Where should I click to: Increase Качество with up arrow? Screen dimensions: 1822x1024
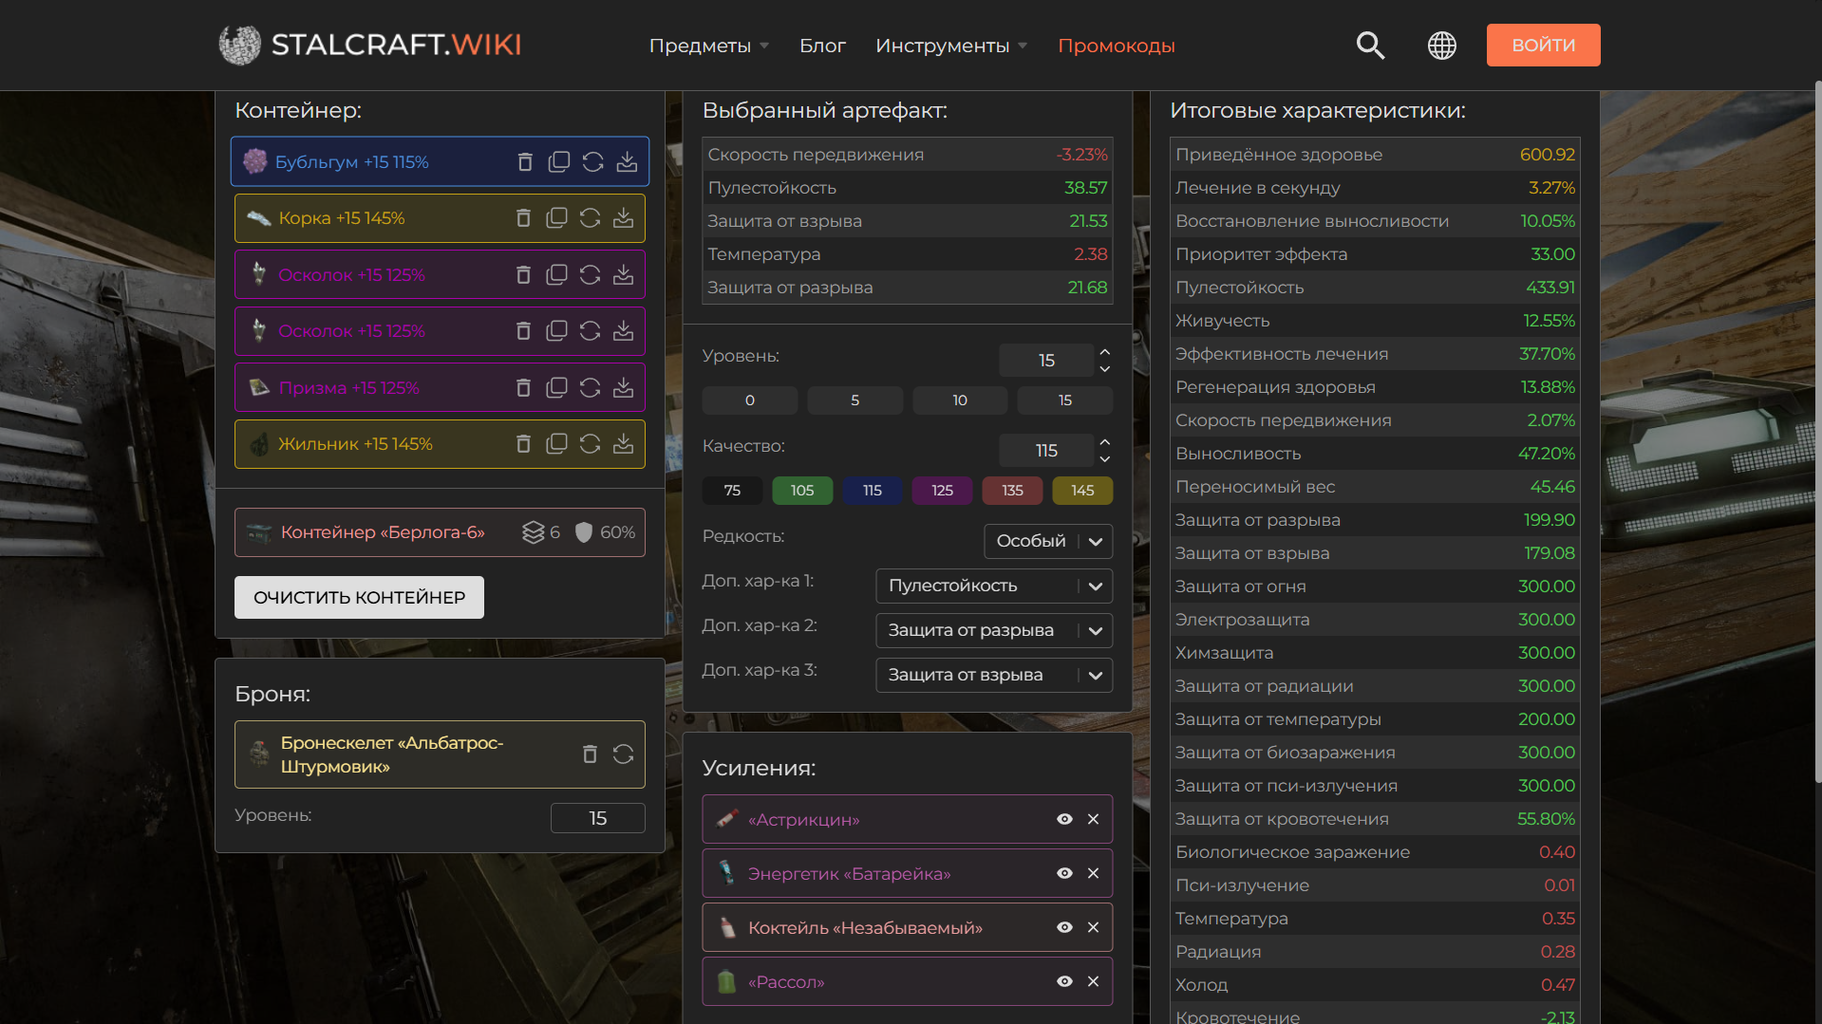coord(1104,442)
